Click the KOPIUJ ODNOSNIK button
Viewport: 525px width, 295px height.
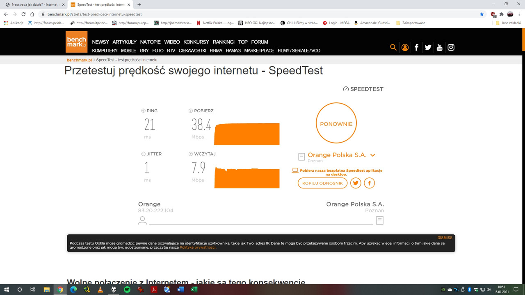coord(322,183)
